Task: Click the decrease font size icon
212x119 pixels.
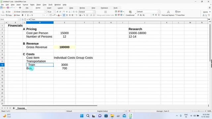Action: 60,12
